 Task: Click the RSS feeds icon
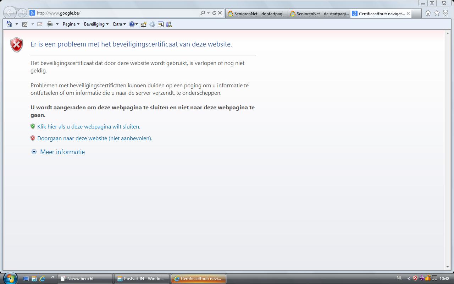(25, 24)
